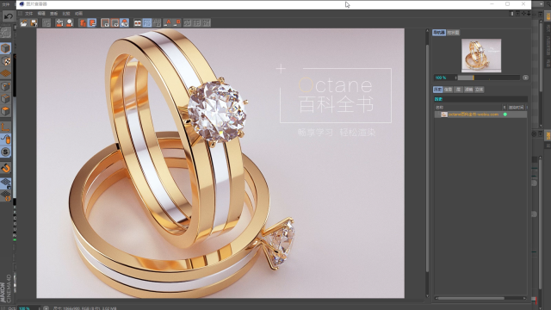Select the Texture mode checkered cube icon
The image size is (551, 310).
6,61
